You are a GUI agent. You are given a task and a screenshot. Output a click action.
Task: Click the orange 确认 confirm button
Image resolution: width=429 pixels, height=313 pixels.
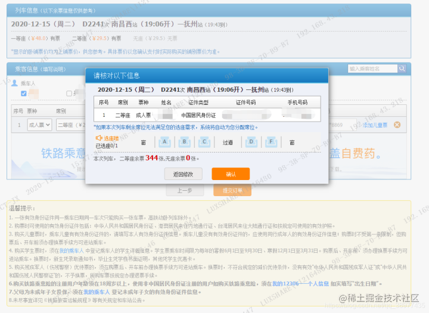pyautogui.click(x=231, y=174)
